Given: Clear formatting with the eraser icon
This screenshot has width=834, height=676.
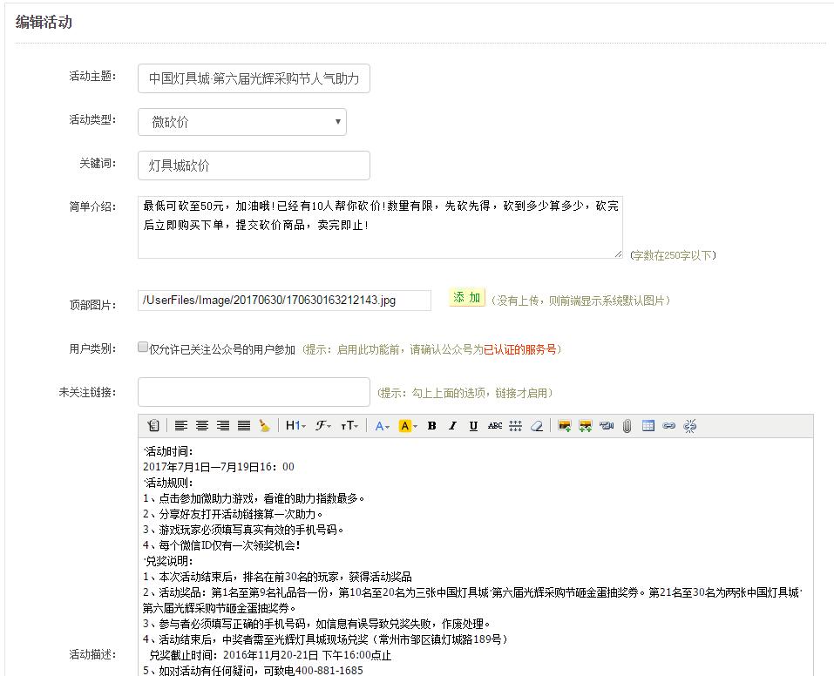Looking at the screenshot, I should (x=537, y=426).
